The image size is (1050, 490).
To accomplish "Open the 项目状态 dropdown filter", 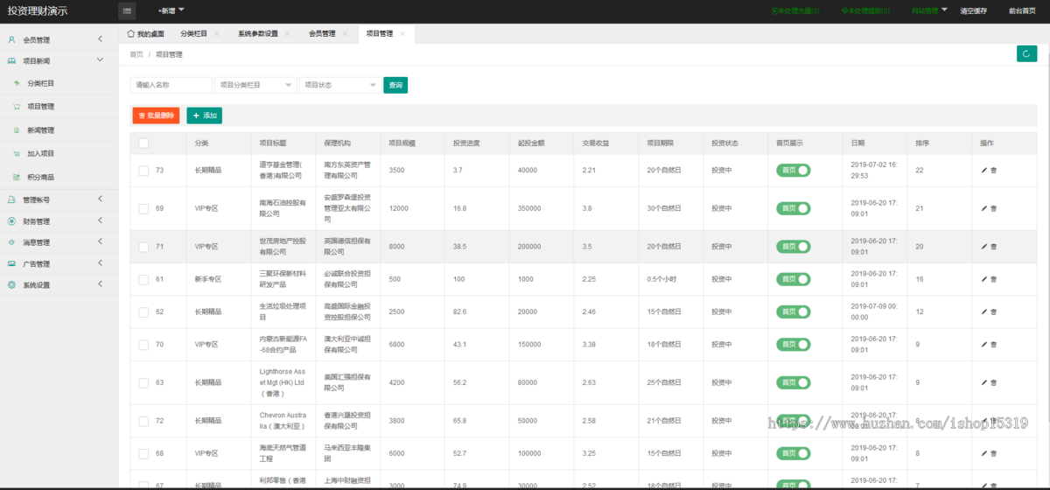I will coord(339,85).
